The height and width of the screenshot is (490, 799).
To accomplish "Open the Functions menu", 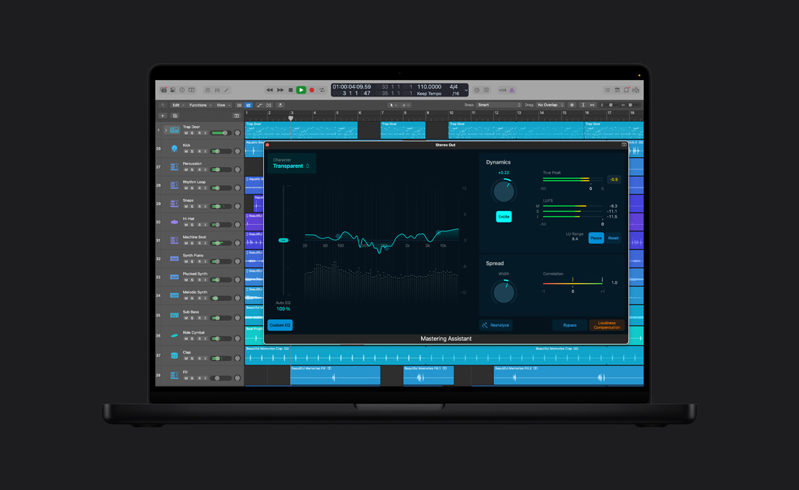I will point(198,104).
